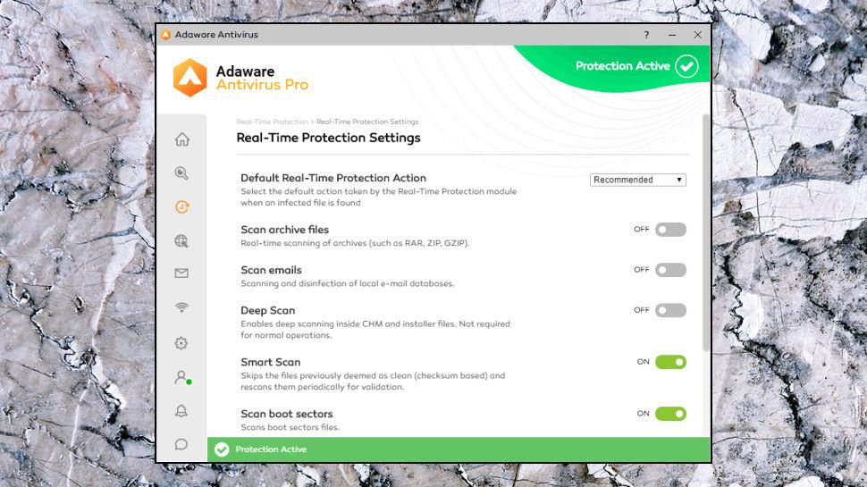Open the App Management gear icon
The width and height of the screenshot is (867, 487).
[x=181, y=343]
